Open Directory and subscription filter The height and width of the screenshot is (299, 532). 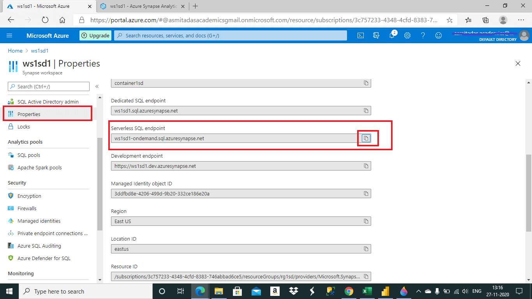click(376, 35)
